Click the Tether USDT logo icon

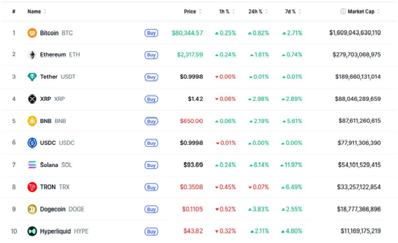[32, 77]
